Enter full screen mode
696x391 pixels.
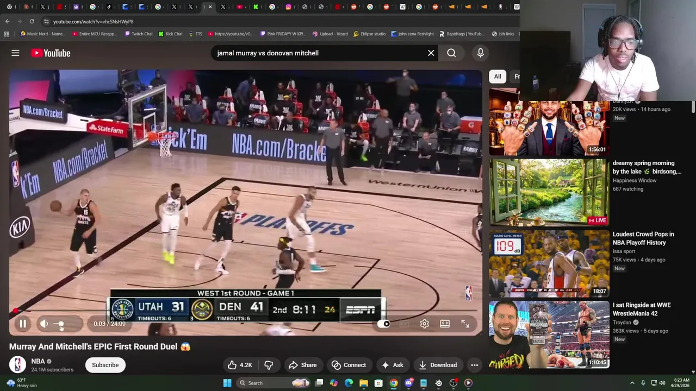coord(465,324)
